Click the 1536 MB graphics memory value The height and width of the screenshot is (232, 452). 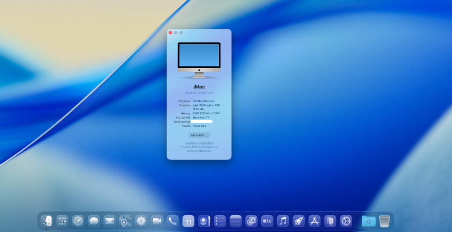198,109
